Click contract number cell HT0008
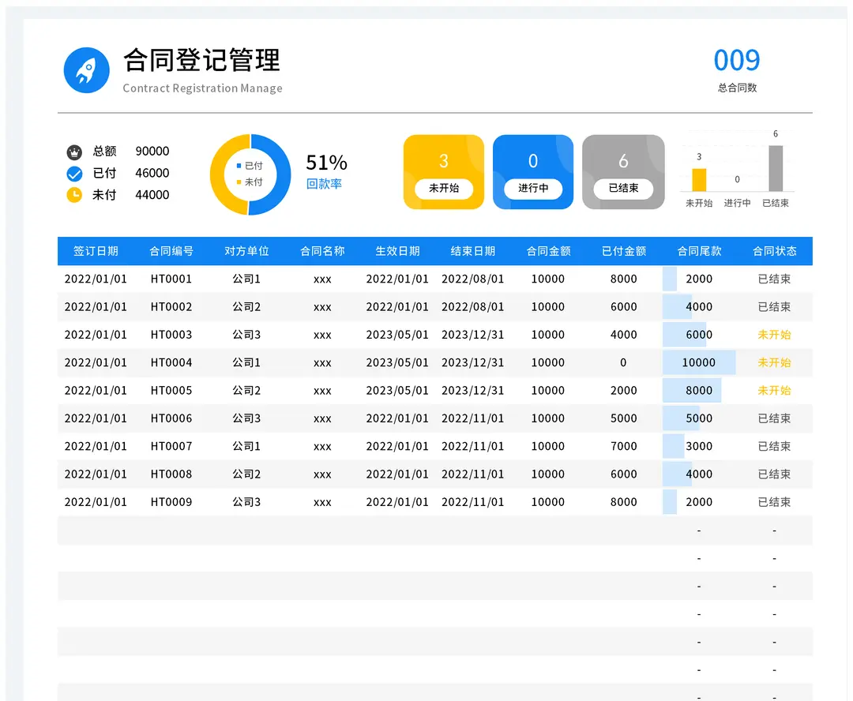 (x=171, y=474)
